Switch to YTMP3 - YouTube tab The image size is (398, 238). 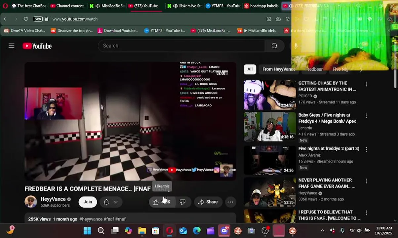tap(223, 6)
